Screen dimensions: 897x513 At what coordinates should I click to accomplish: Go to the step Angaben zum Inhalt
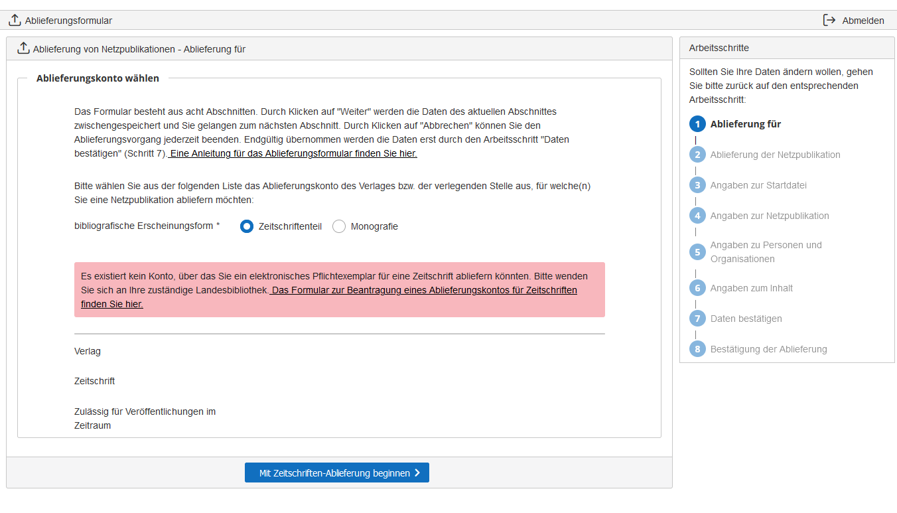tap(752, 288)
